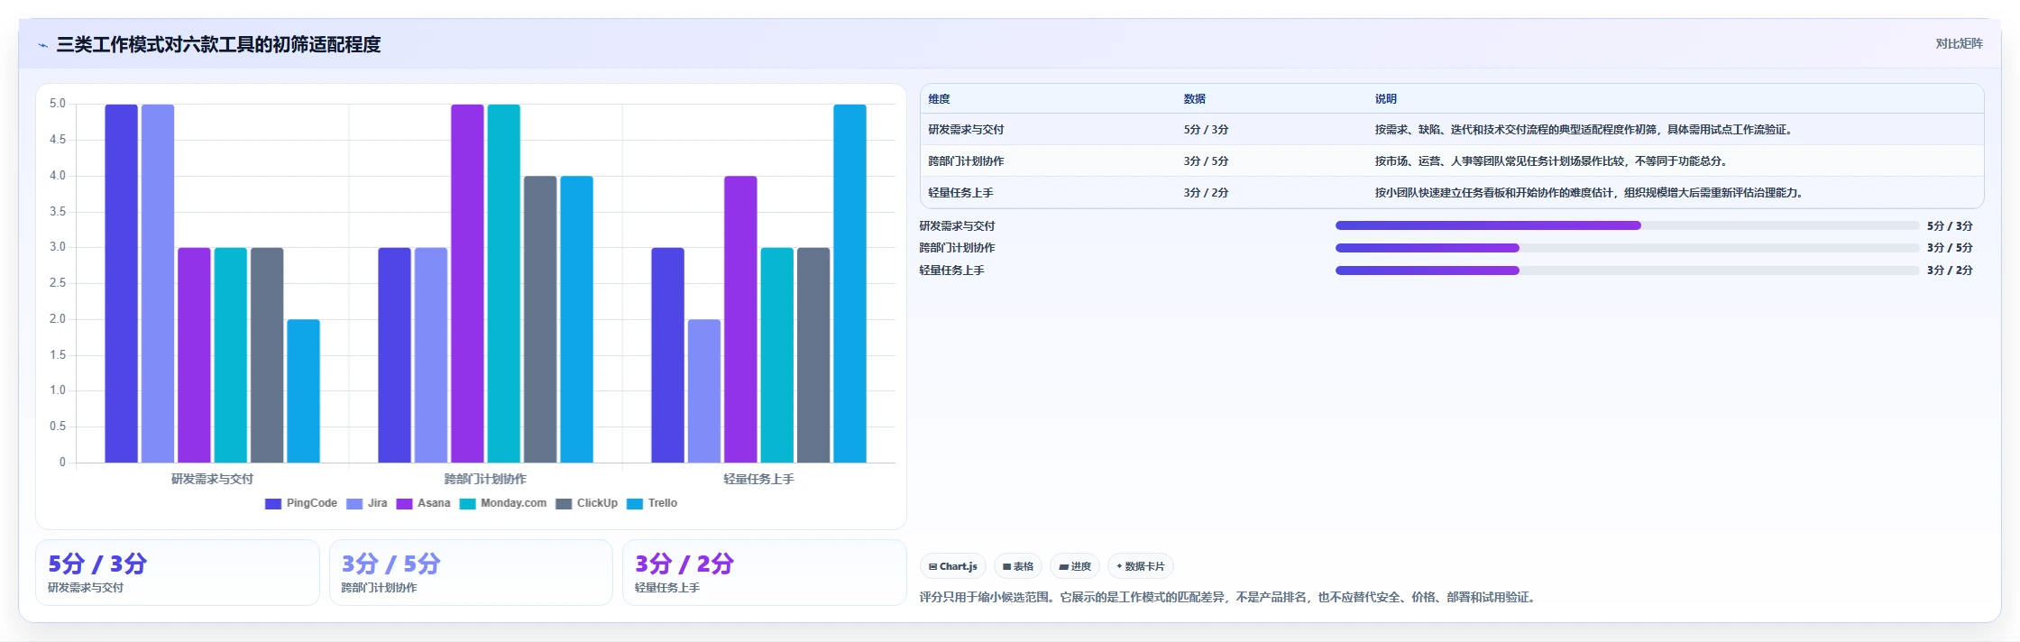Select the 研发需求与交付 table row cell
The width and height of the screenshot is (2020, 642).
tap(966, 130)
